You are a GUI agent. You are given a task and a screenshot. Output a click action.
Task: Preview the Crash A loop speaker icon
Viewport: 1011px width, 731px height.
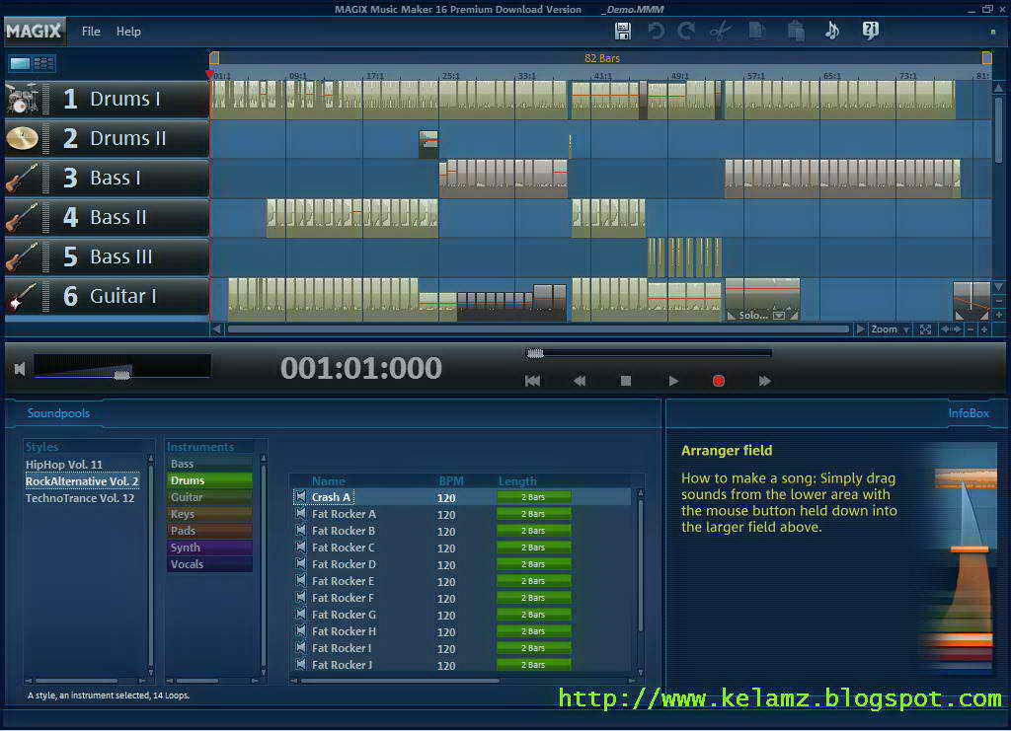point(300,496)
